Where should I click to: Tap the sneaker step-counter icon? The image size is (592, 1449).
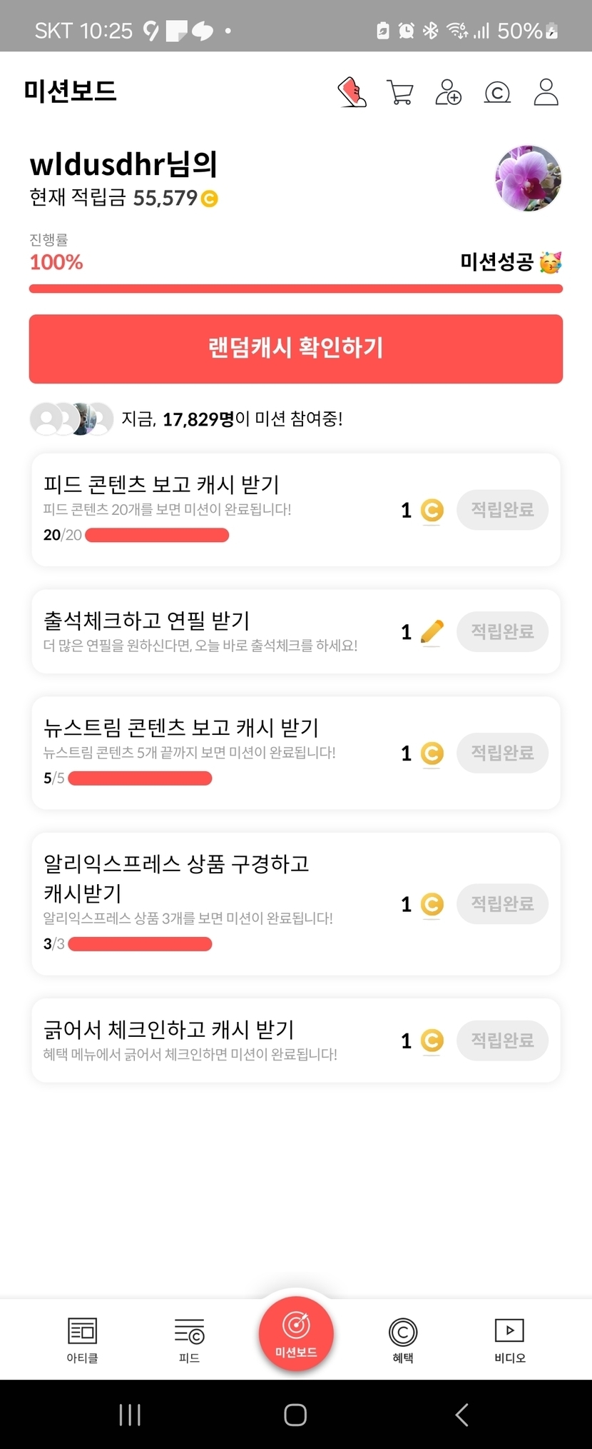pos(352,93)
